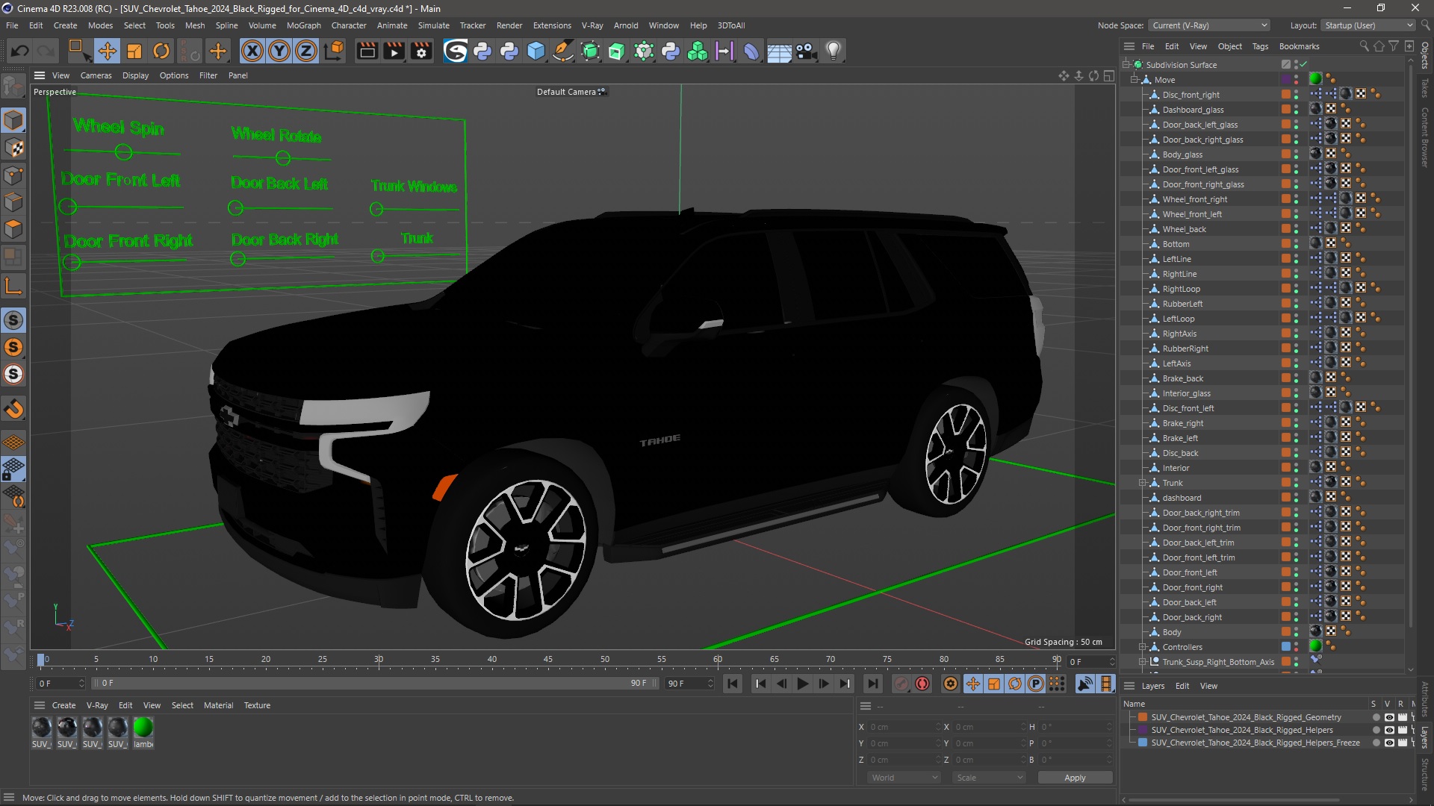Open Layers panel Edit menu
Image resolution: width=1434 pixels, height=806 pixels.
coord(1182,686)
